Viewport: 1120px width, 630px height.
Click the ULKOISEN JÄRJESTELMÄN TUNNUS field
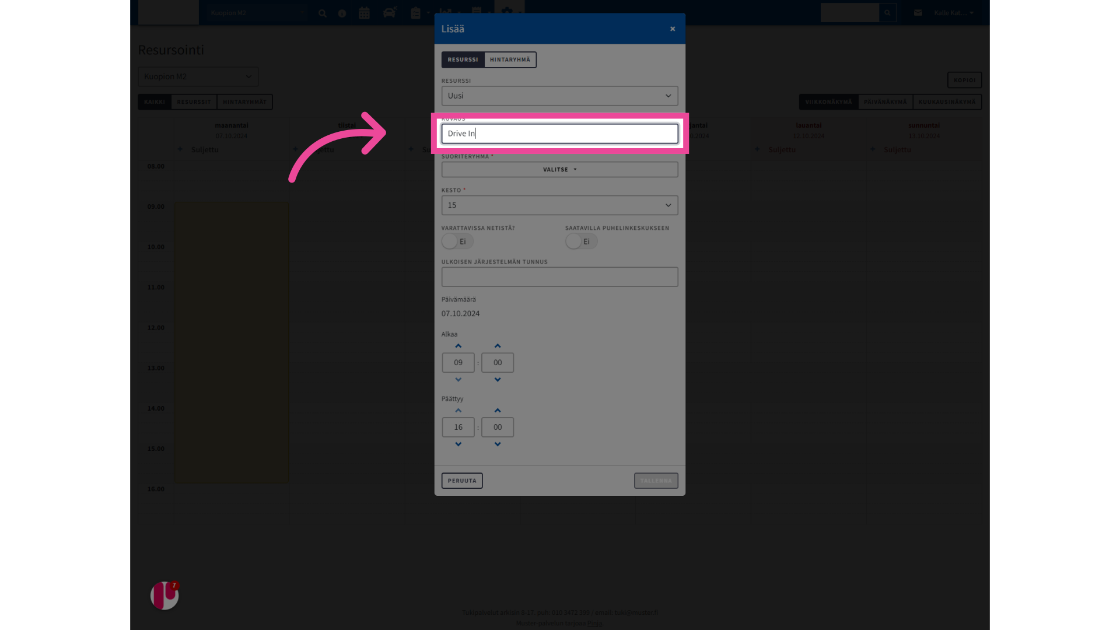(559, 276)
